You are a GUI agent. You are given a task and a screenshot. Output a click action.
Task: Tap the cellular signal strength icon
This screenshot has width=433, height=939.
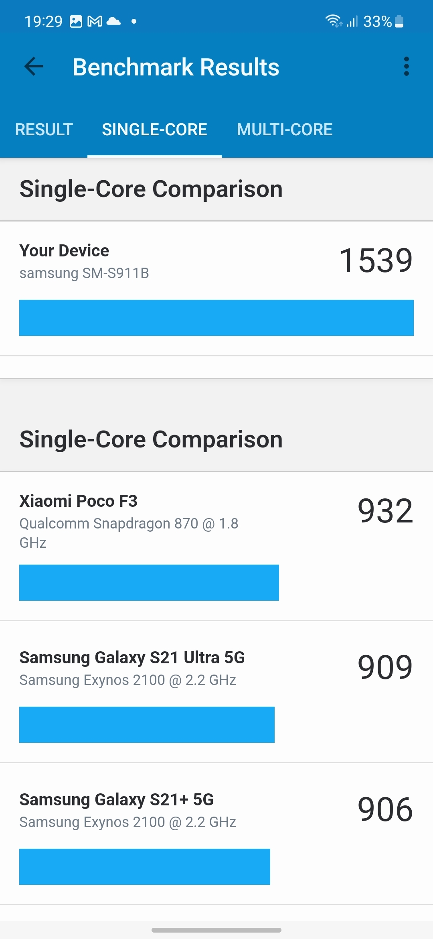[x=353, y=21]
